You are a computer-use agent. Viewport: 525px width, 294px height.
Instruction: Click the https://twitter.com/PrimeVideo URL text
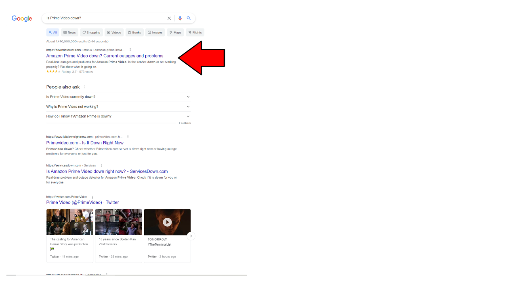(x=67, y=197)
